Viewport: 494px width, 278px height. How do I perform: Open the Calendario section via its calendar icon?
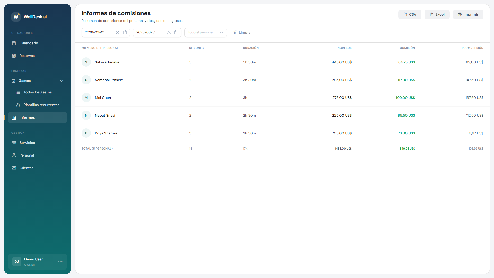14,43
